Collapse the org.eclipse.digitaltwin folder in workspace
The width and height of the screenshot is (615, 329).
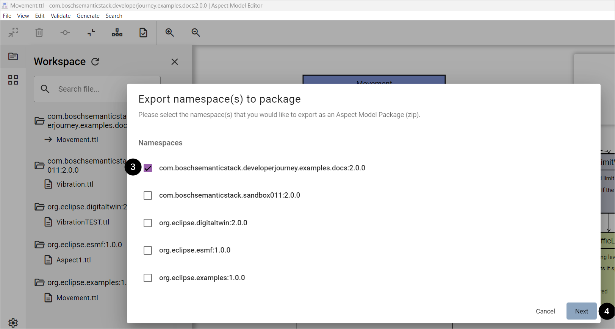click(39, 207)
